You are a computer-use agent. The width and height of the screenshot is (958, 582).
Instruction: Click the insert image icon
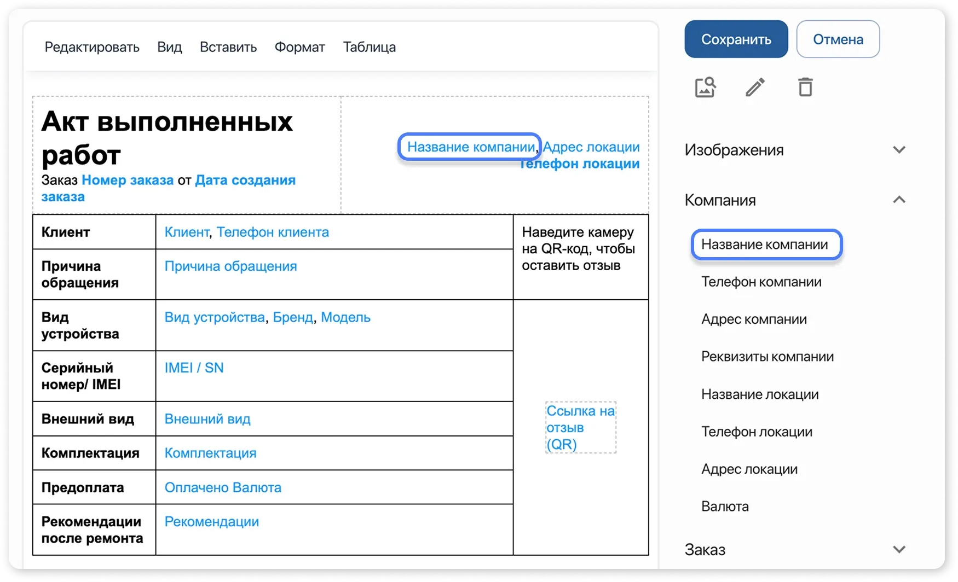[705, 87]
